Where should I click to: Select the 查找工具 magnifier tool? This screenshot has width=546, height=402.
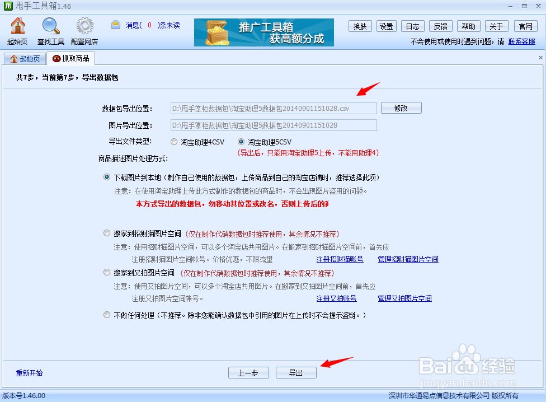pos(51,30)
